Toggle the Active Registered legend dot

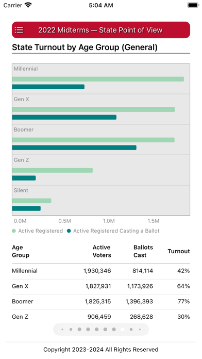[x=14, y=231]
